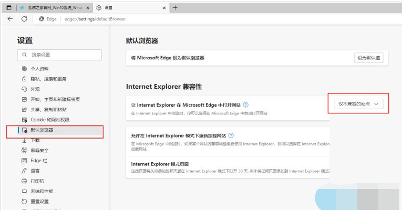Open a new tab with plus icon
The width and height of the screenshot is (402, 210).
coord(175,7)
